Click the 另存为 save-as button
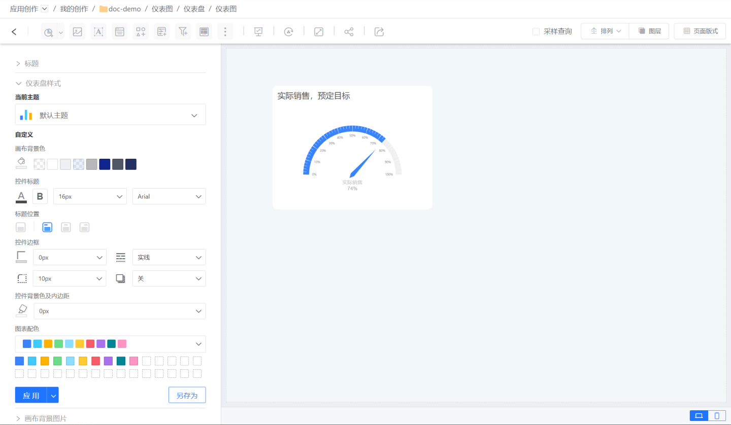731x425 pixels. [x=187, y=395]
